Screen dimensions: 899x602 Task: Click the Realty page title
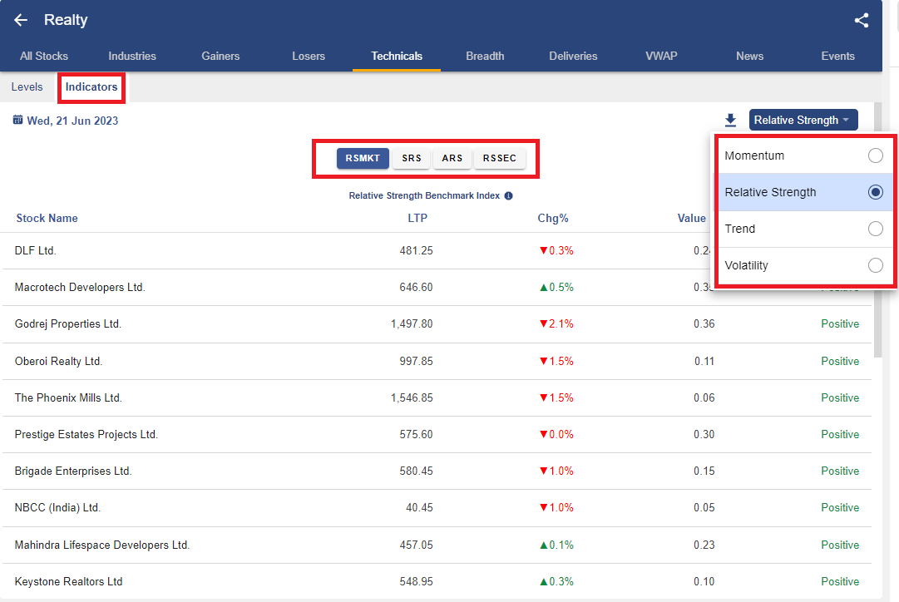(x=66, y=20)
